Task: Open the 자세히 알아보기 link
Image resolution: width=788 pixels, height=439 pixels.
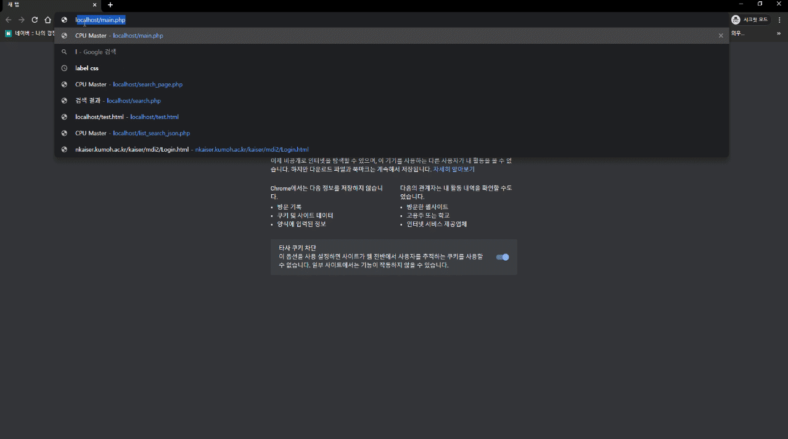Action: [x=454, y=169]
